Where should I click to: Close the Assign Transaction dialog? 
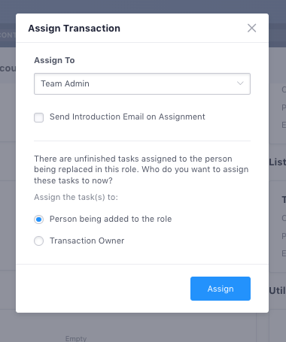[x=251, y=28]
